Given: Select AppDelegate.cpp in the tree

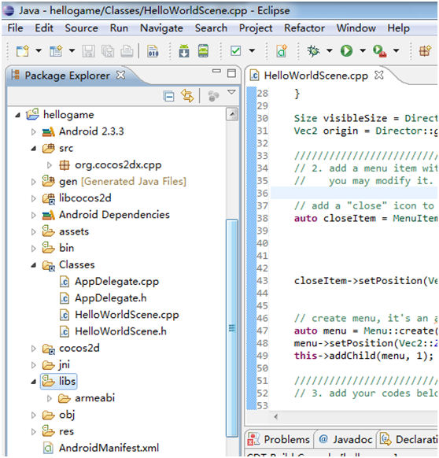Looking at the screenshot, I should (116, 281).
